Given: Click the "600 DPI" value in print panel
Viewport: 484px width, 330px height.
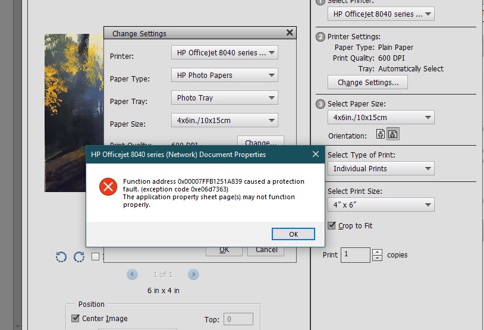Looking at the screenshot, I should (x=391, y=58).
